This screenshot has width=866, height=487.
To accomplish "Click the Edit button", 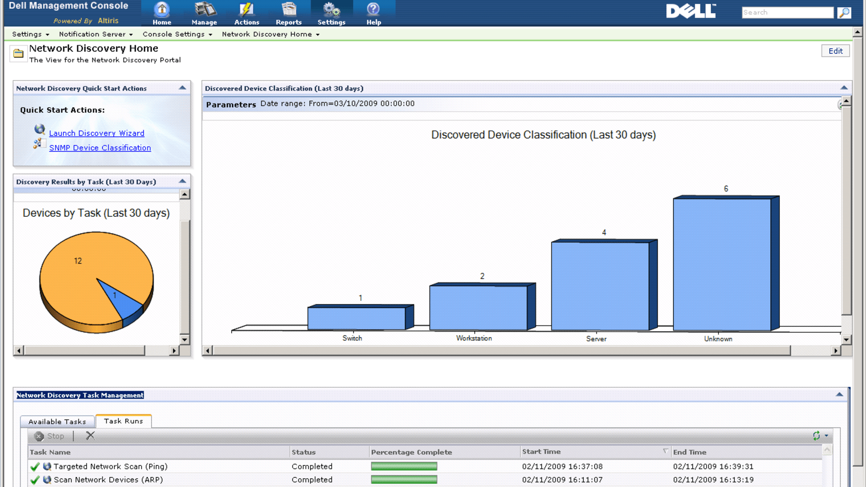I will pyautogui.click(x=835, y=51).
